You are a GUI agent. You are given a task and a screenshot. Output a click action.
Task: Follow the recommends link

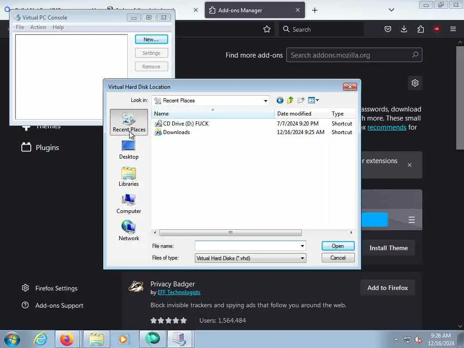387,127
